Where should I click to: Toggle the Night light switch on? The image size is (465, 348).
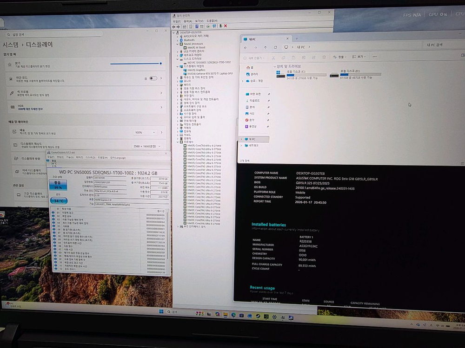click(153, 78)
